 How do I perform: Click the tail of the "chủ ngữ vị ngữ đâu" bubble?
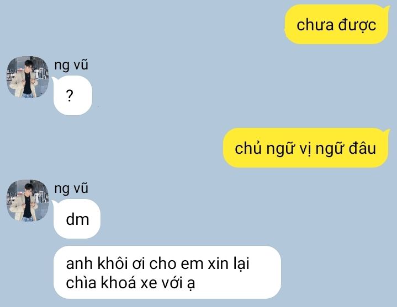[x=387, y=132]
